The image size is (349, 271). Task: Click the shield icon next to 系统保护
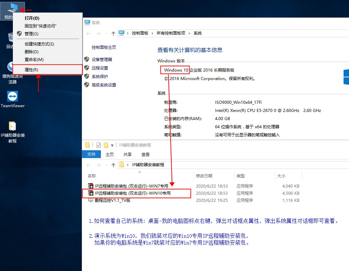tap(87, 76)
